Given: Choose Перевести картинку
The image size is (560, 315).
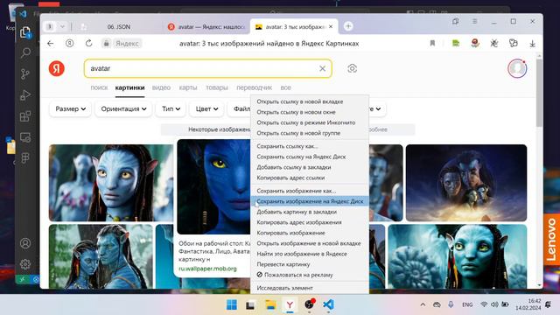Looking at the screenshot, I should [x=310, y=264].
